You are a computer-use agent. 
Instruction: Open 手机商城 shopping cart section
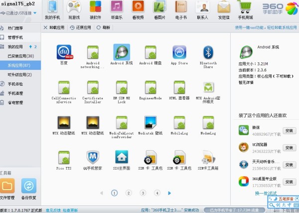(x=245, y=10)
